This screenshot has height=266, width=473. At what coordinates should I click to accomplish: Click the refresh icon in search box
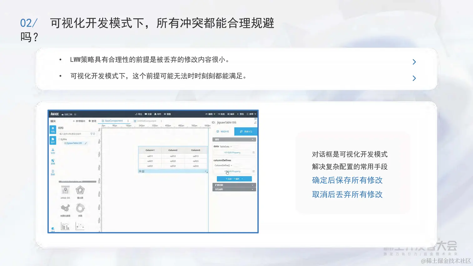click(94, 134)
